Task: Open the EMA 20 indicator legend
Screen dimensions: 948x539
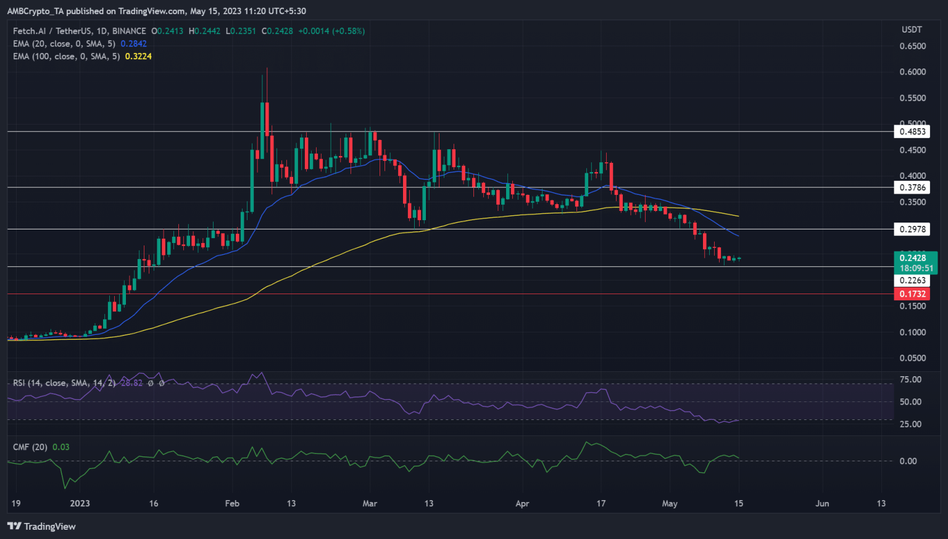Action: (64, 44)
